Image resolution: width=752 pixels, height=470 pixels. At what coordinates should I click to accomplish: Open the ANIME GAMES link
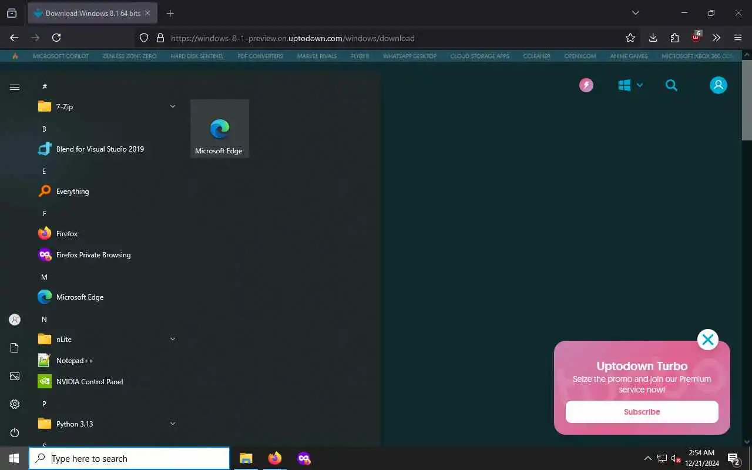click(629, 56)
